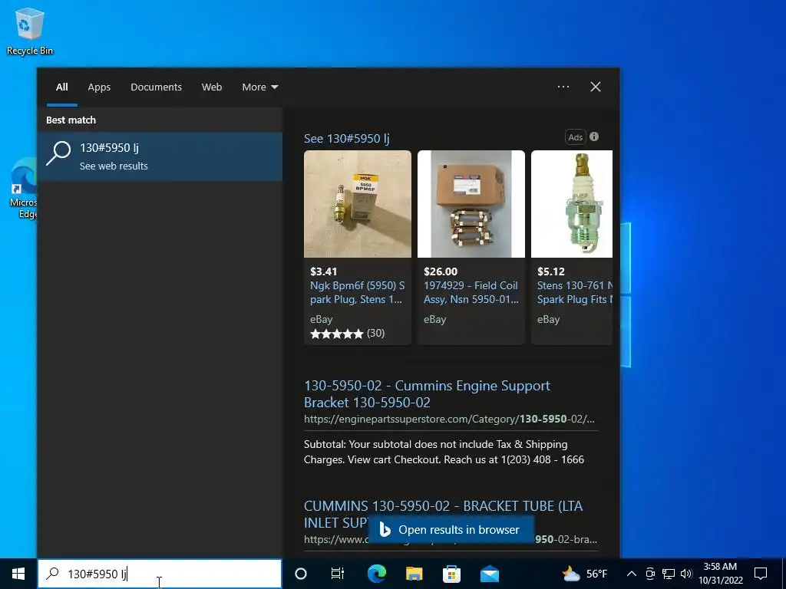This screenshot has width=786, height=589.
Task: Switch to the Documents search tab
Action: (157, 87)
